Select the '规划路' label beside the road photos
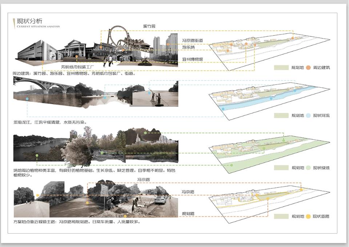 tap(188, 214)
